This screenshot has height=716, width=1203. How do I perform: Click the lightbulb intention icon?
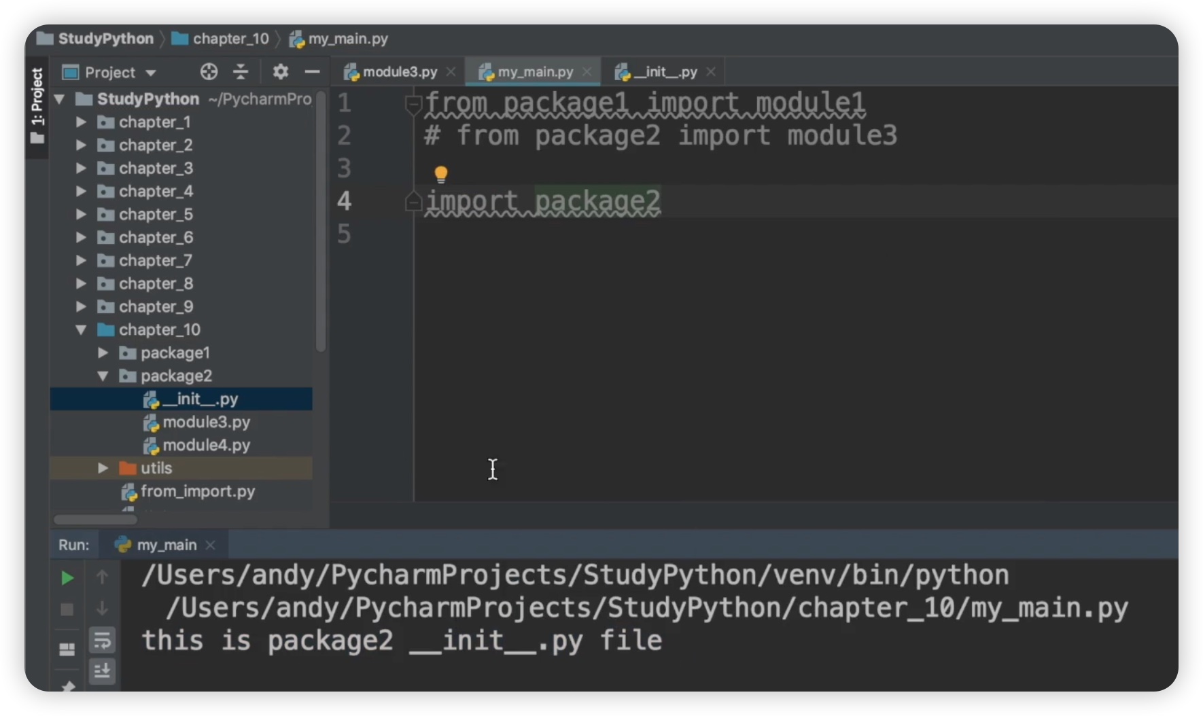pos(441,175)
